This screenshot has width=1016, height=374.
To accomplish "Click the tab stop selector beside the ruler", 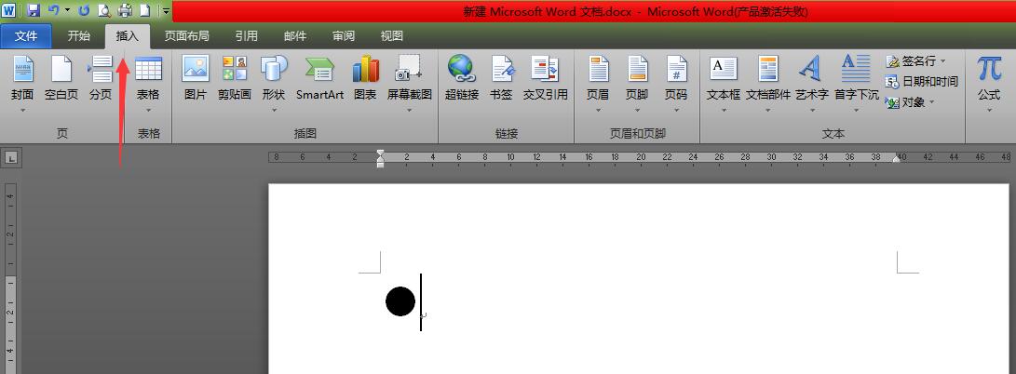I will coord(10,158).
